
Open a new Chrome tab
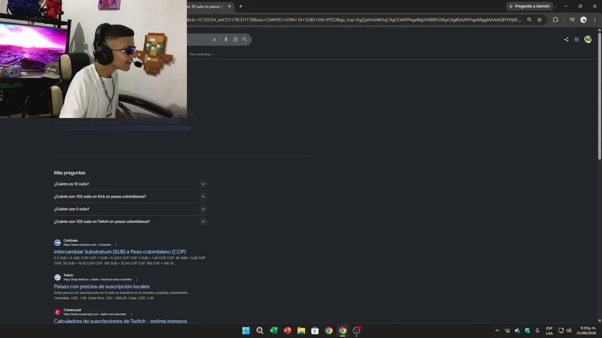click(x=241, y=7)
